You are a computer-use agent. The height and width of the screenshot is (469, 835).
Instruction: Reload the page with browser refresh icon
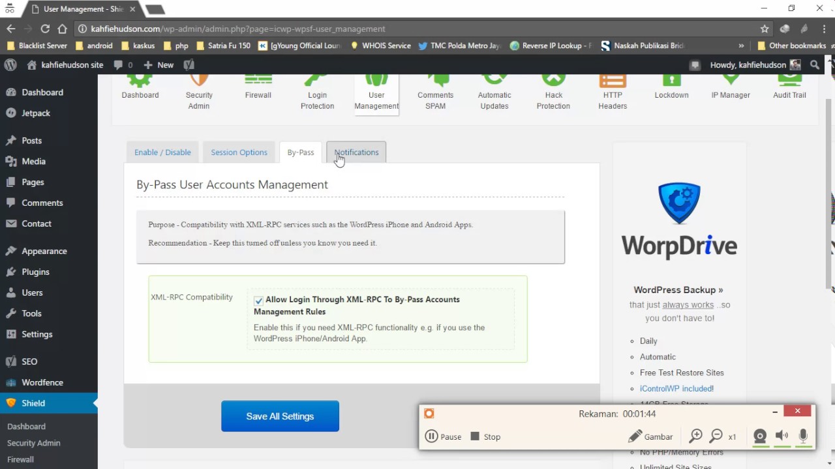click(x=45, y=29)
